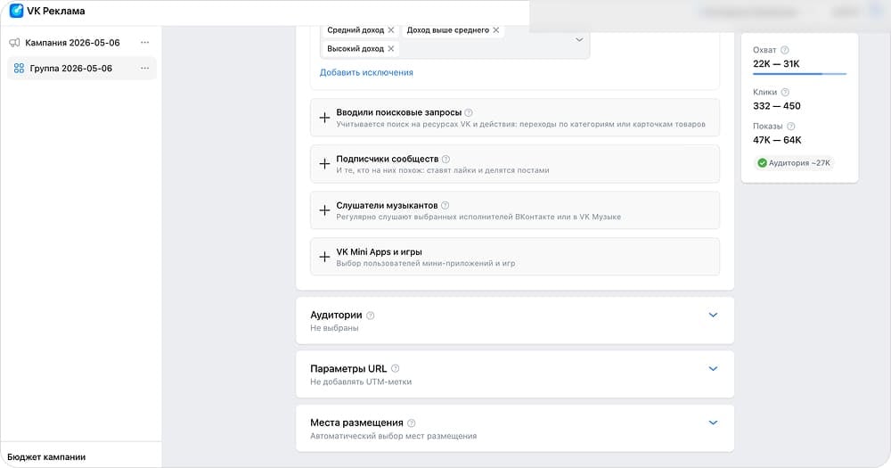891x468 pixels.
Task: Expand the Параметры URL section chevron
Action: pyautogui.click(x=713, y=368)
